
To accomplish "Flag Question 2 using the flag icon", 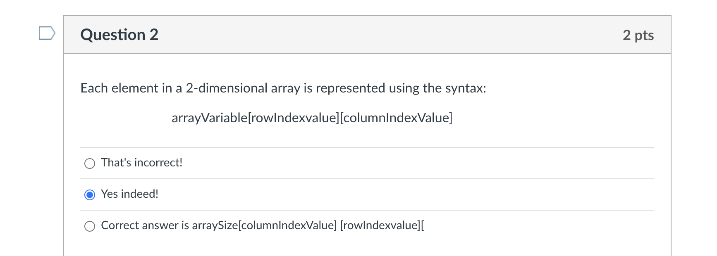I will pos(47,33).
